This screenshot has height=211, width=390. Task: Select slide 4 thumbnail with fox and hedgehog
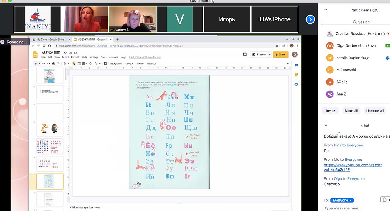50,129
